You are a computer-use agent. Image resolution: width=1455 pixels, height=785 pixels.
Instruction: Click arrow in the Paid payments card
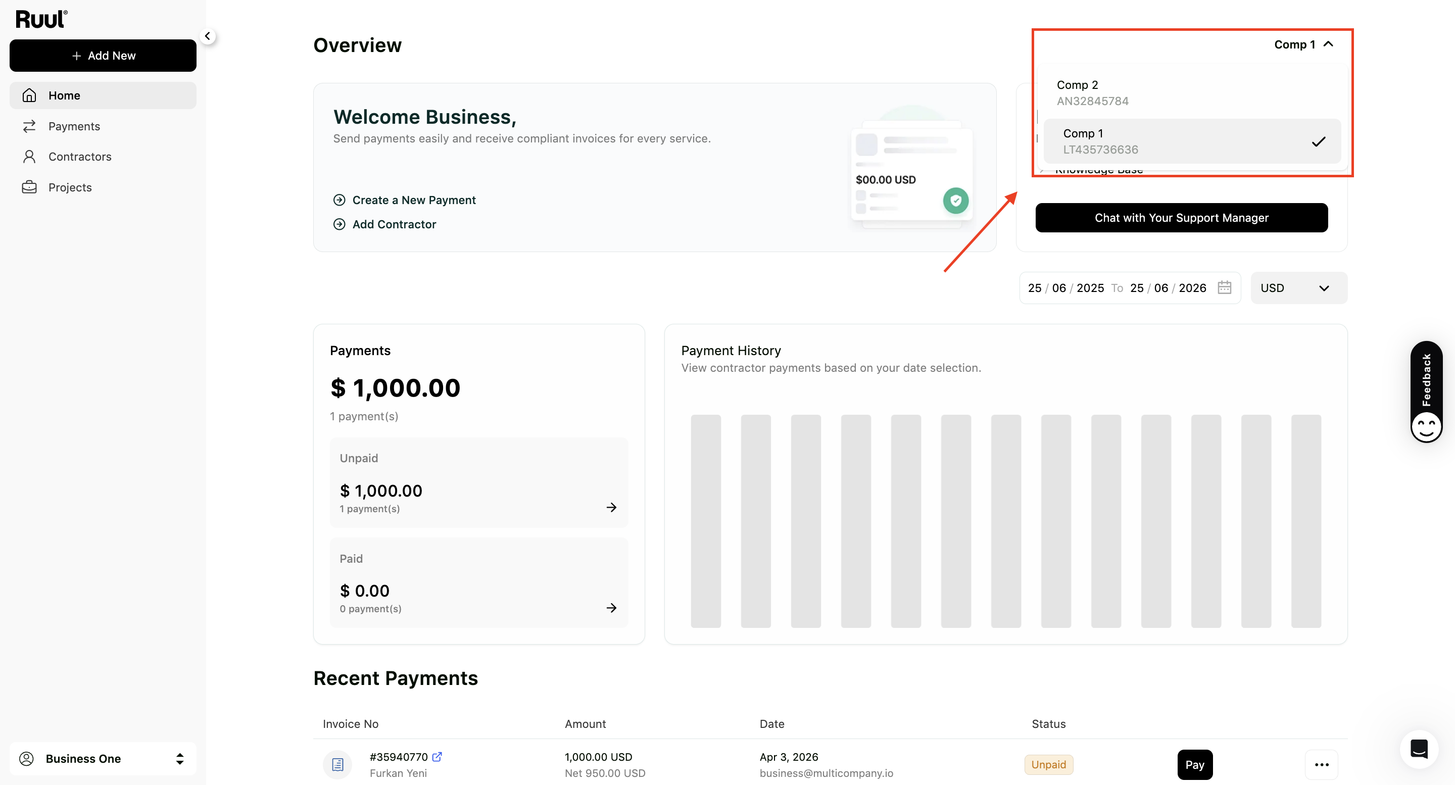click(x=611, y=607)
